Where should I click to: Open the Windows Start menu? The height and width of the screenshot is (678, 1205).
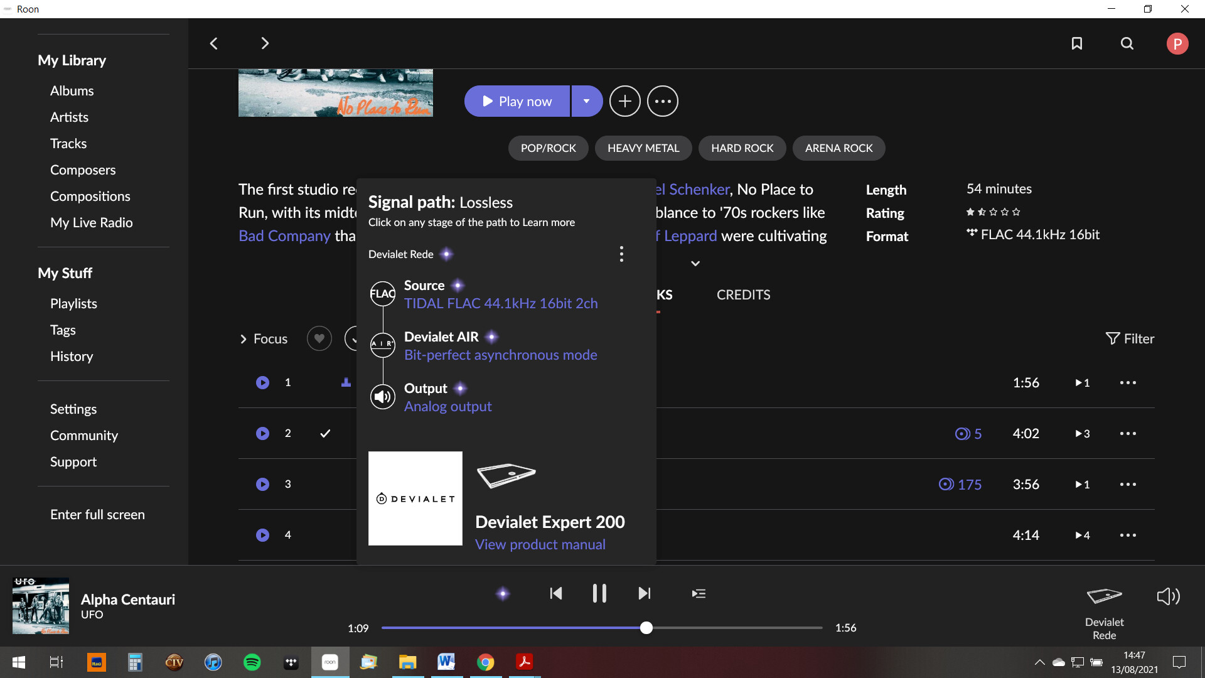(19, 662)
